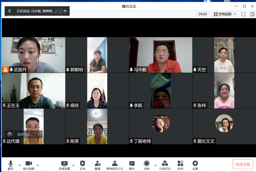Enter full screen mode icon
Image resolution: width=256 pixels, height=172 pixels.
[243, 14]
